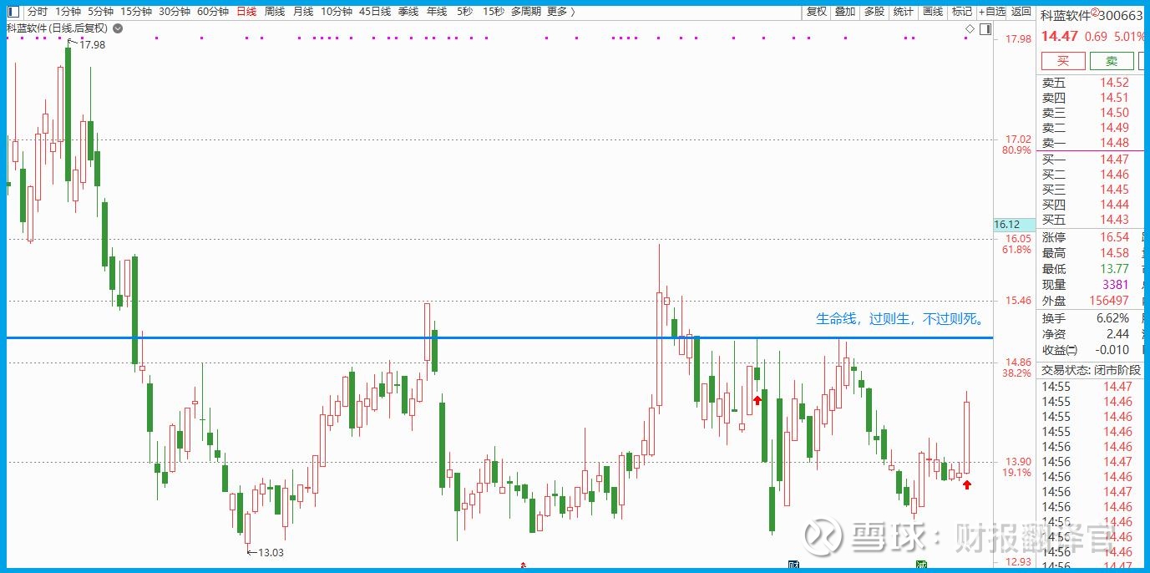Open the 多周期 multi-period view

(526, 12)
